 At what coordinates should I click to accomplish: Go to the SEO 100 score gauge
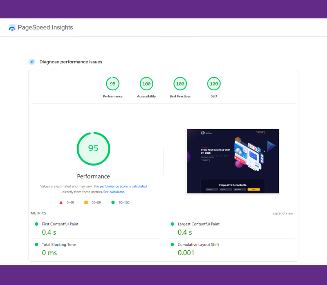click(214, 84)
